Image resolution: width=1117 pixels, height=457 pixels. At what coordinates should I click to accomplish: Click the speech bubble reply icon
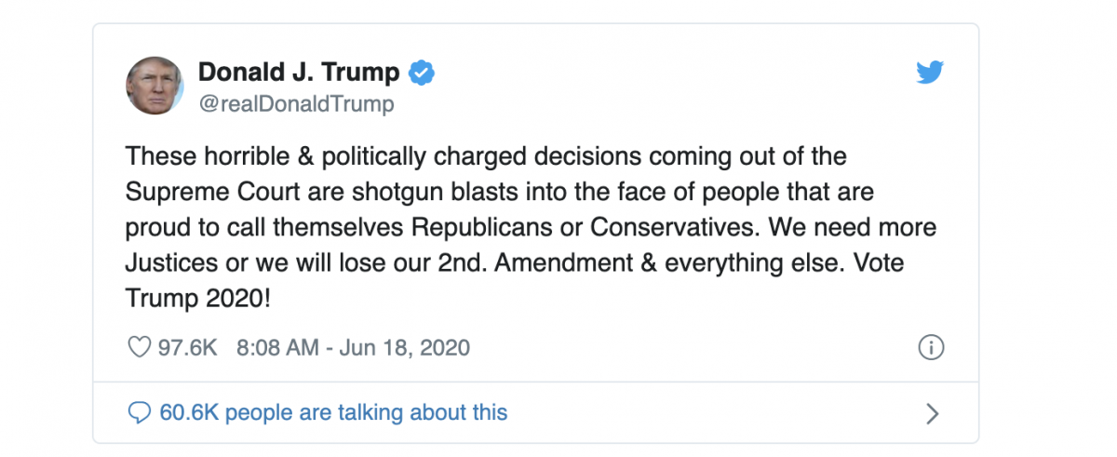coord(139,412)
